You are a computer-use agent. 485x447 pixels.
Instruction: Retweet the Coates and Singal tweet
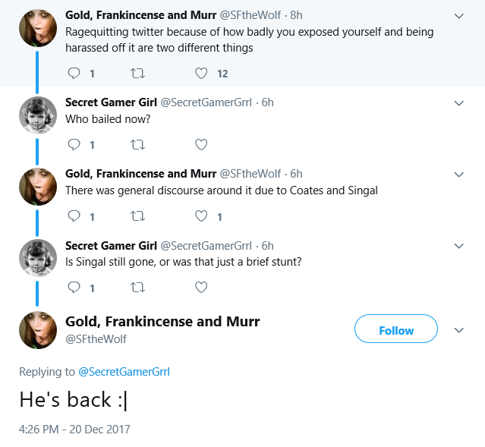[137, 216]
